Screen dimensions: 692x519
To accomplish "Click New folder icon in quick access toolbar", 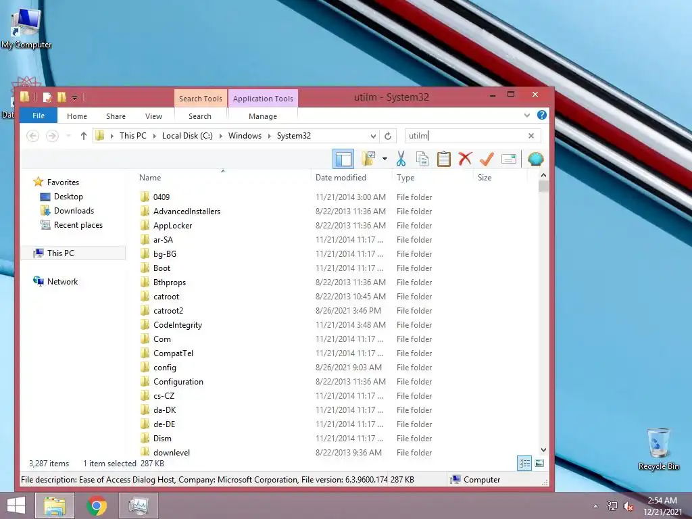I will click(x=61, y=97).
